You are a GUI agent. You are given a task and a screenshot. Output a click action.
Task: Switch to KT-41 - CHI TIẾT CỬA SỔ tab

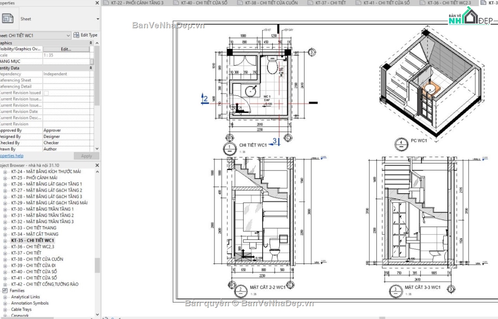coord(386,3)
